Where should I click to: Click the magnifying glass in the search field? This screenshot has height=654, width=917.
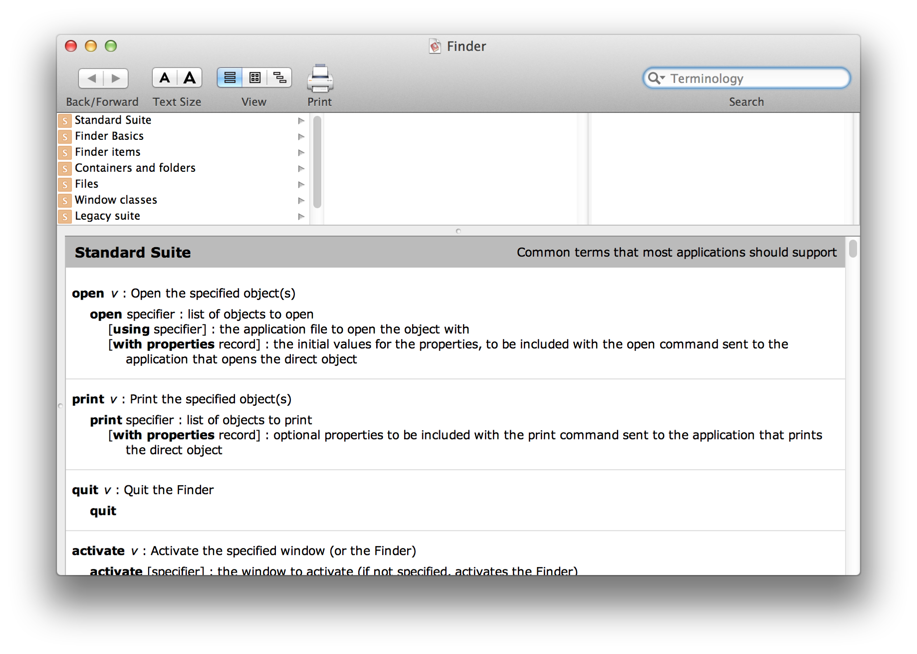coord(655,78)
